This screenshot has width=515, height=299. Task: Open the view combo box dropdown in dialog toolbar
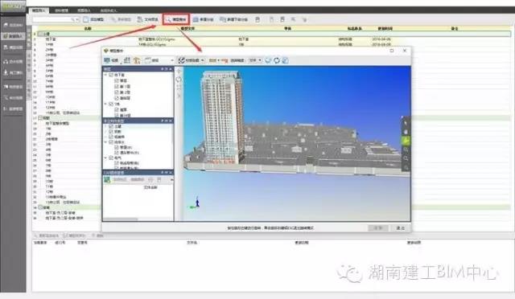[x=171, y=60]
